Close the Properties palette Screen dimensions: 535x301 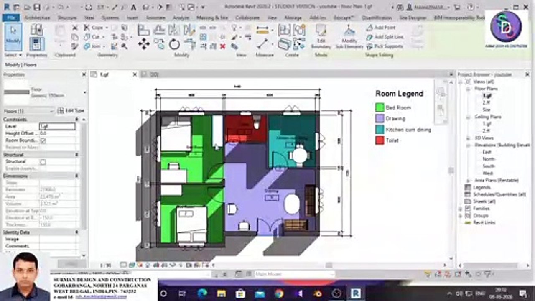tap(84, 74)
